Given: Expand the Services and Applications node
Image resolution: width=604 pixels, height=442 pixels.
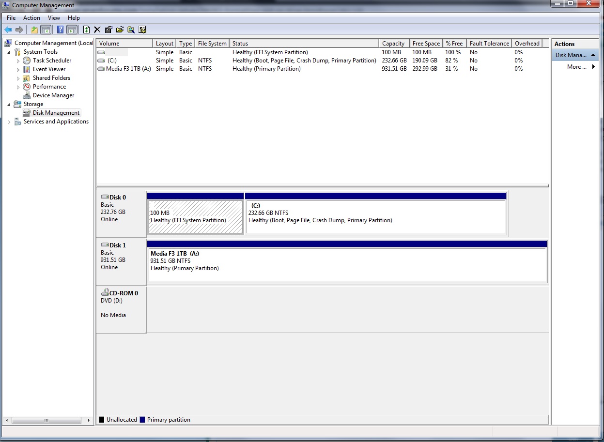Looking at the screenshot, I should (x=9, y=122).
